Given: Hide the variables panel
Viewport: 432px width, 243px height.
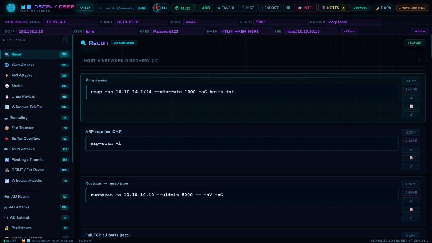Looking at the screenshot, I should point(420,31).
